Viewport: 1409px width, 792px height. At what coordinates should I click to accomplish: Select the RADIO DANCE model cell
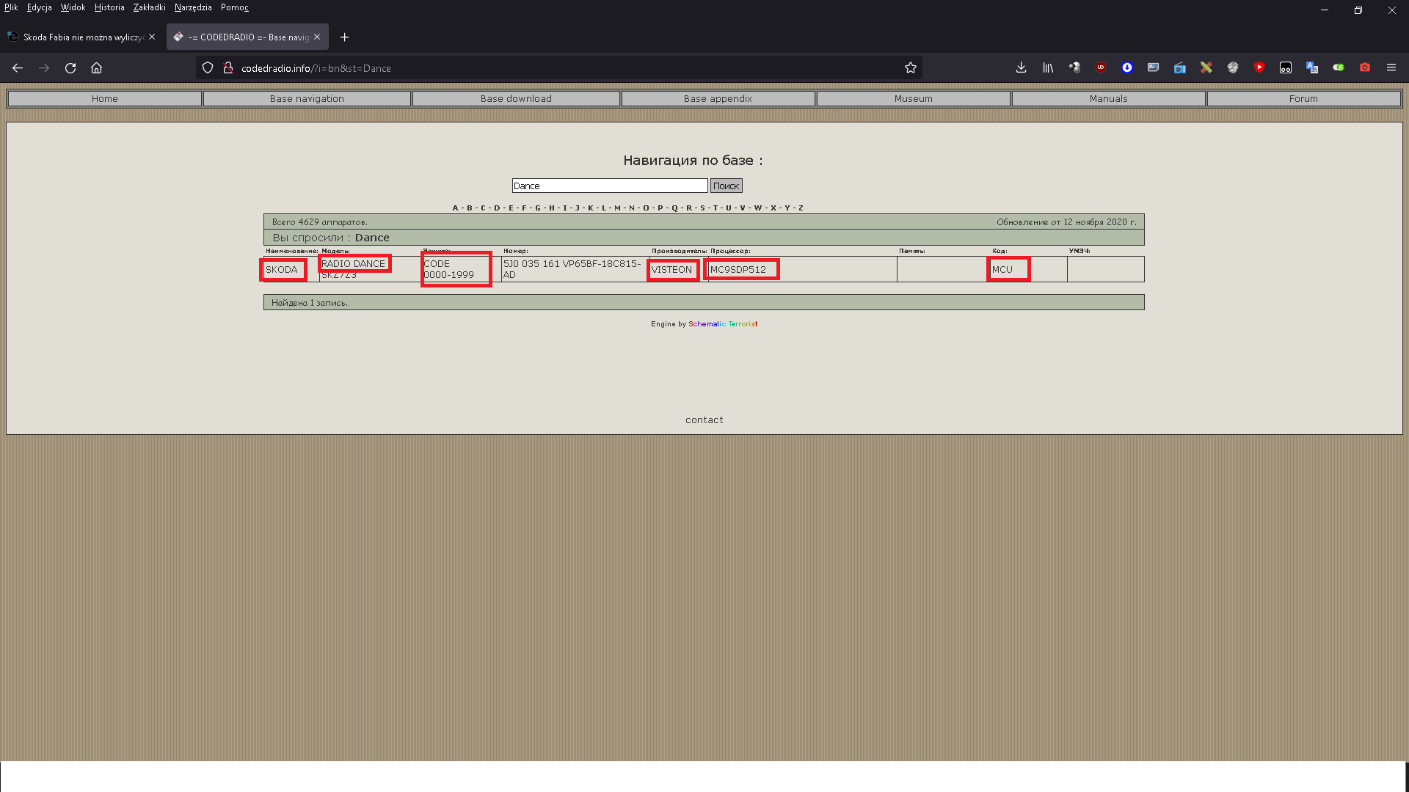(x=370, y=269)
